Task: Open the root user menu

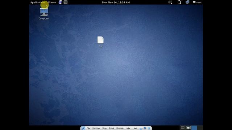Action: pos(197,3)
